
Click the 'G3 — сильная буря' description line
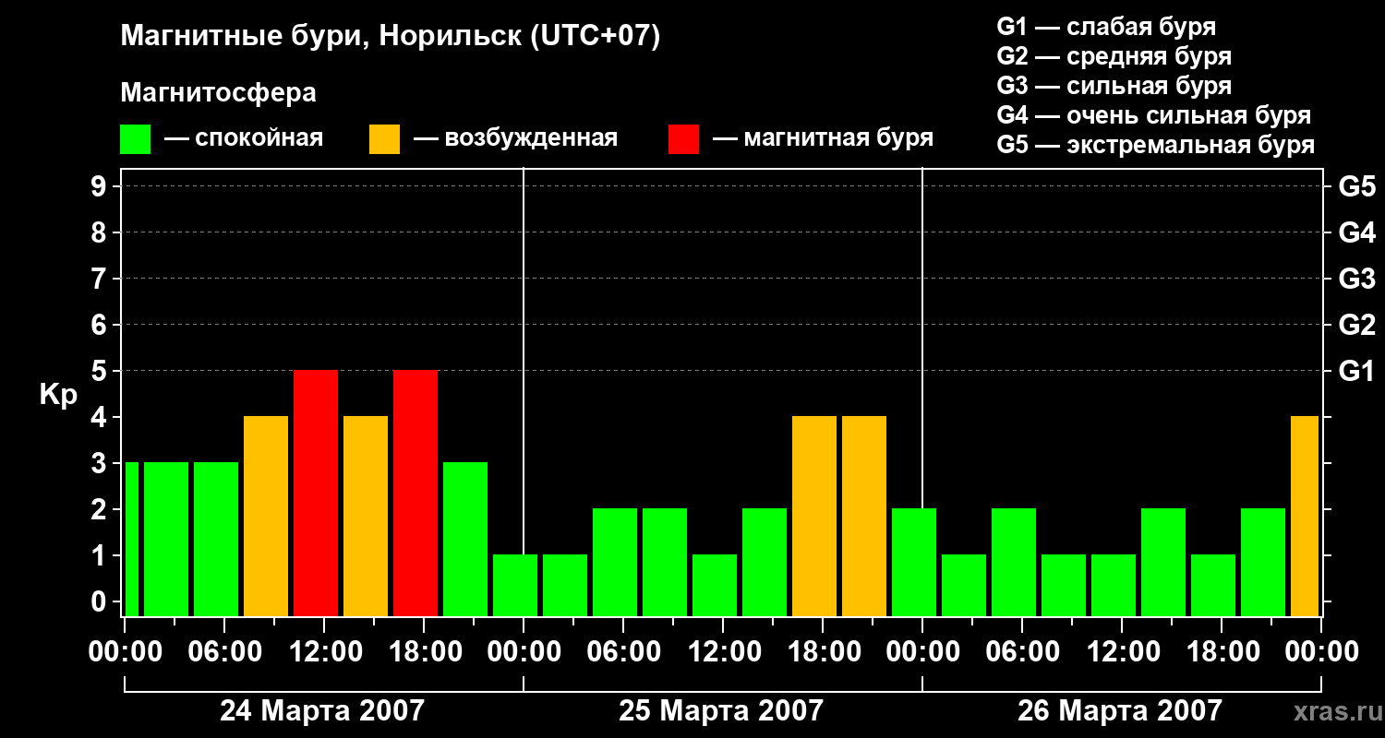pyautogui.click(x=1114, y=86)
